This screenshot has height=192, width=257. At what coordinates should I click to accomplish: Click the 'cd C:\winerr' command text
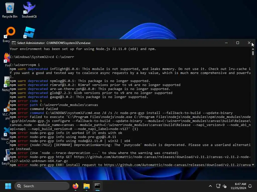click(62, 57)
